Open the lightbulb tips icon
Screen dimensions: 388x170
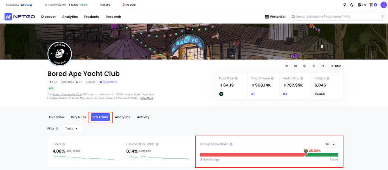pyautogui.click(x=344, y=5)
